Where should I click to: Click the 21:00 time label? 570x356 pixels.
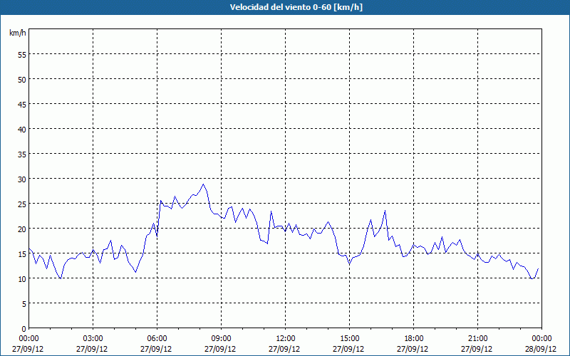pos(477,339)
